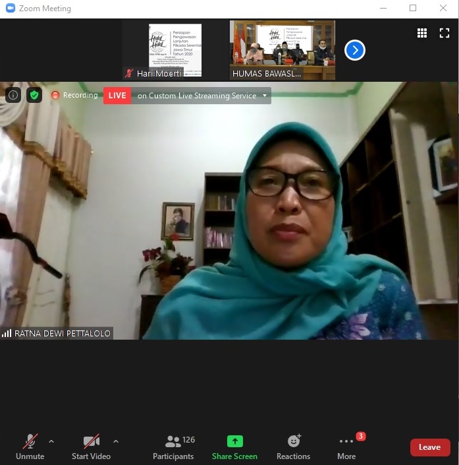Open the meeting information icon
This screenshot has height=465, width=459.
pos(13,95)
